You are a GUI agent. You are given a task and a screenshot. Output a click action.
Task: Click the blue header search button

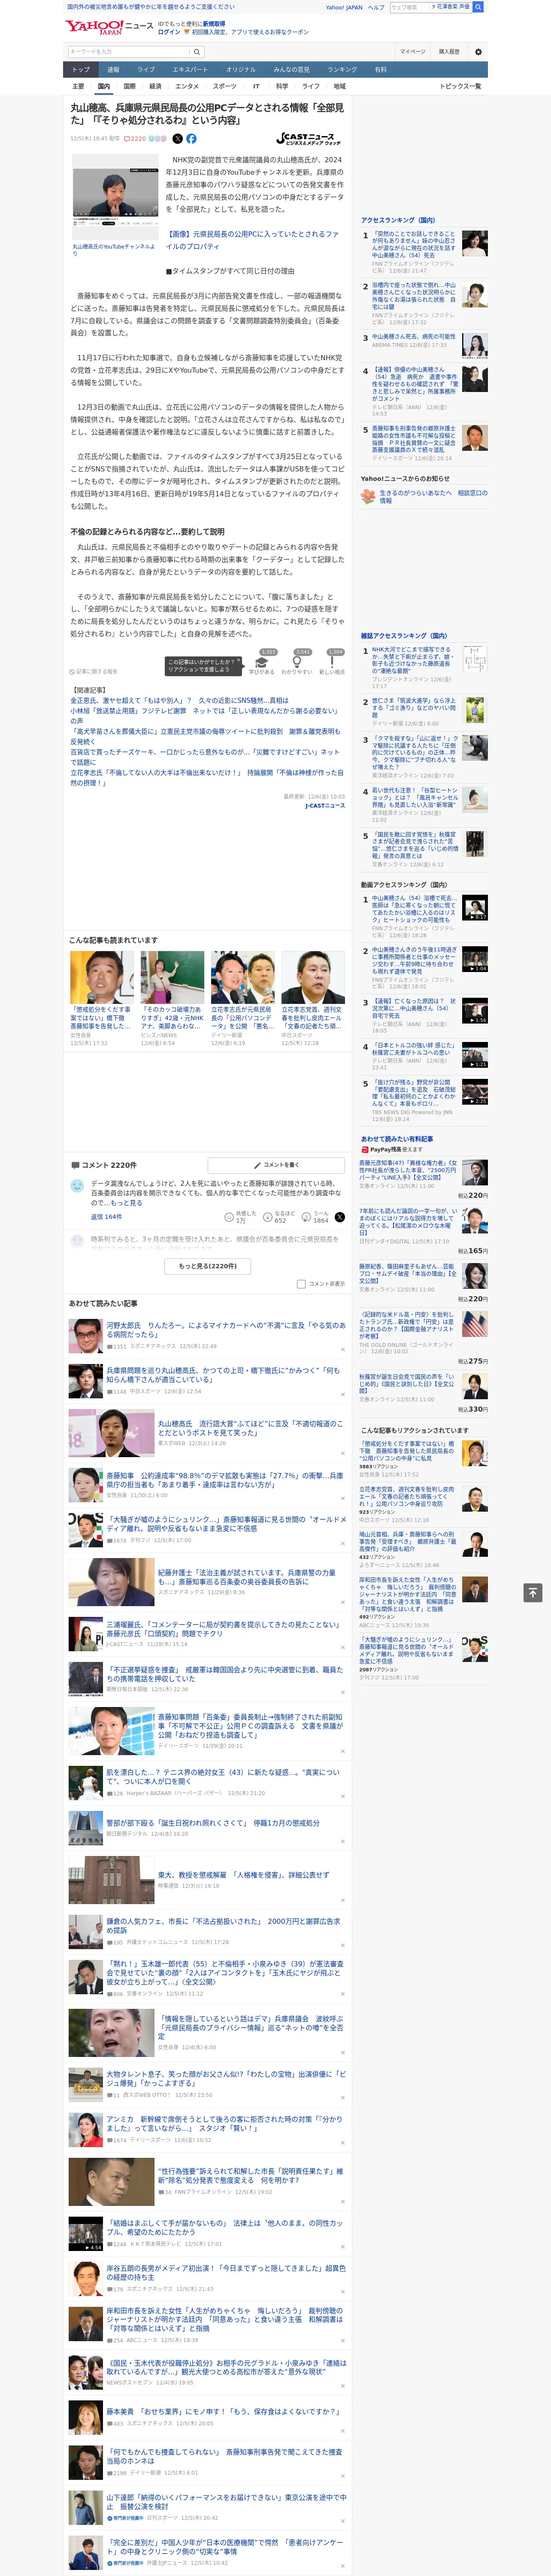tap(478, 7)
